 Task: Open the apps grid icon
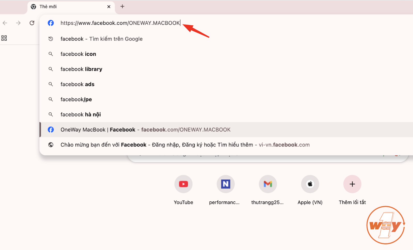(x=4, y=38)
